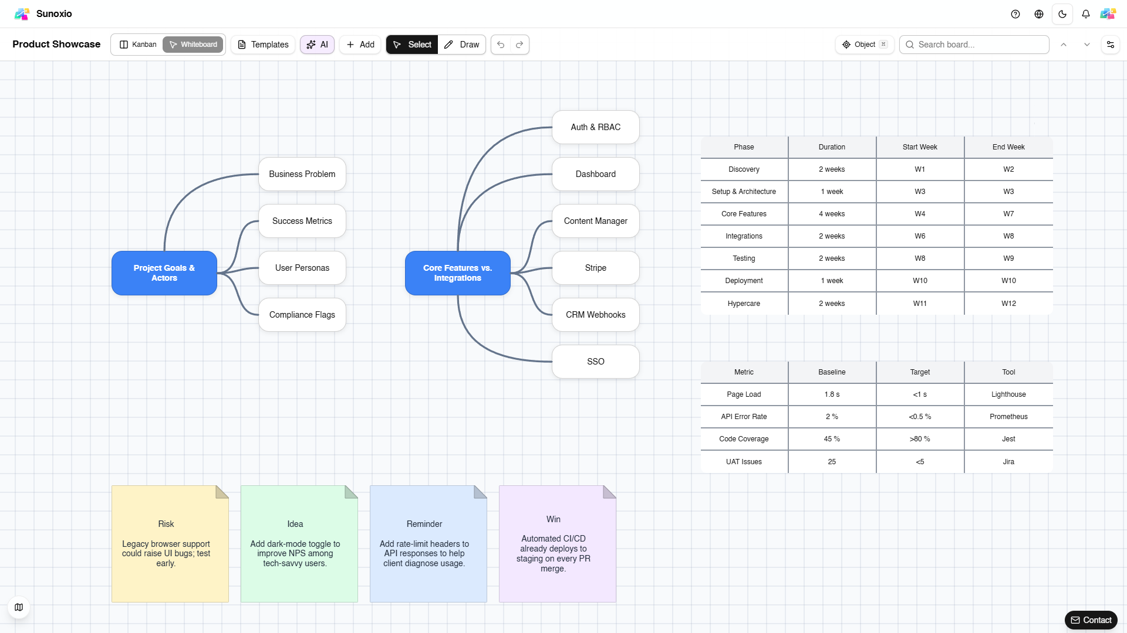Go to next search result chevron

[1087, 45]
